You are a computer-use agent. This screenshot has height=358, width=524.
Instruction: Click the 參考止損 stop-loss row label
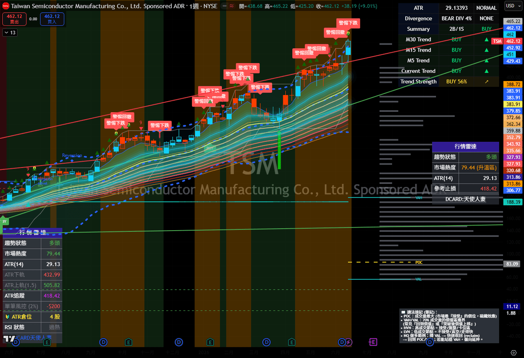(x=445, y=189)
